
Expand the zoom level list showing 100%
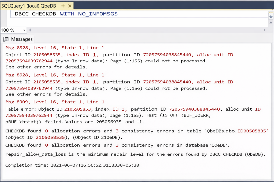pos(24,30)
